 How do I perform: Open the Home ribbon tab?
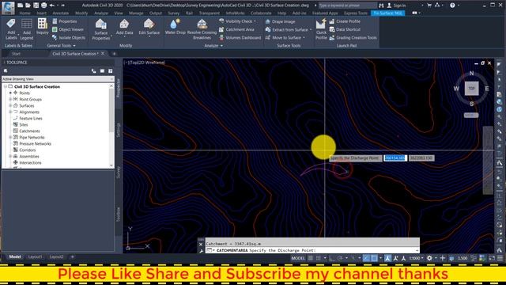pyautogui.click(x=25, y=13)
